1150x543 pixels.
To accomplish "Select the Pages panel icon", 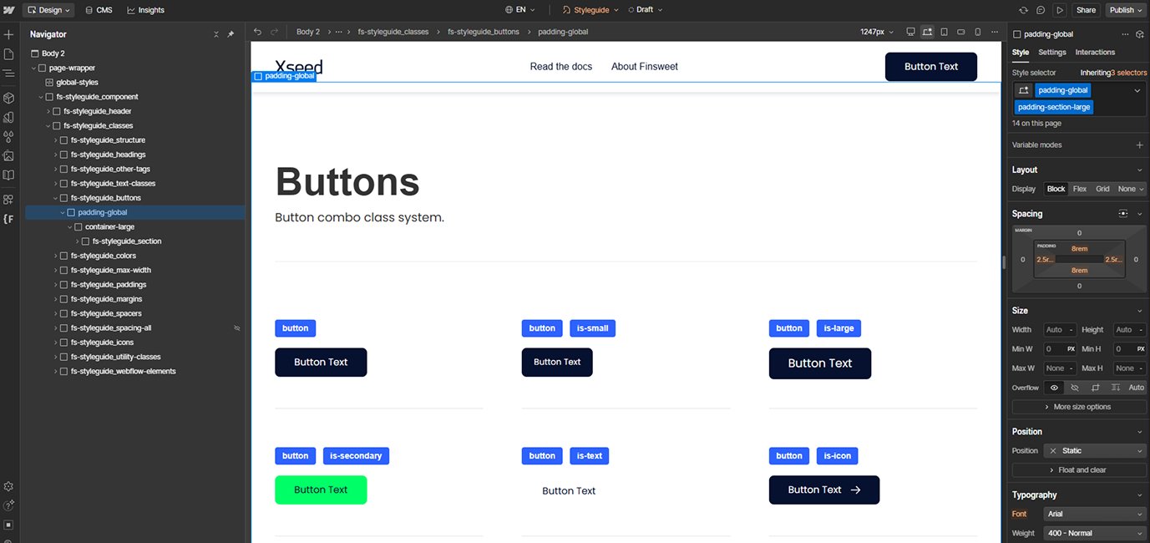I will tap(8, 53).
